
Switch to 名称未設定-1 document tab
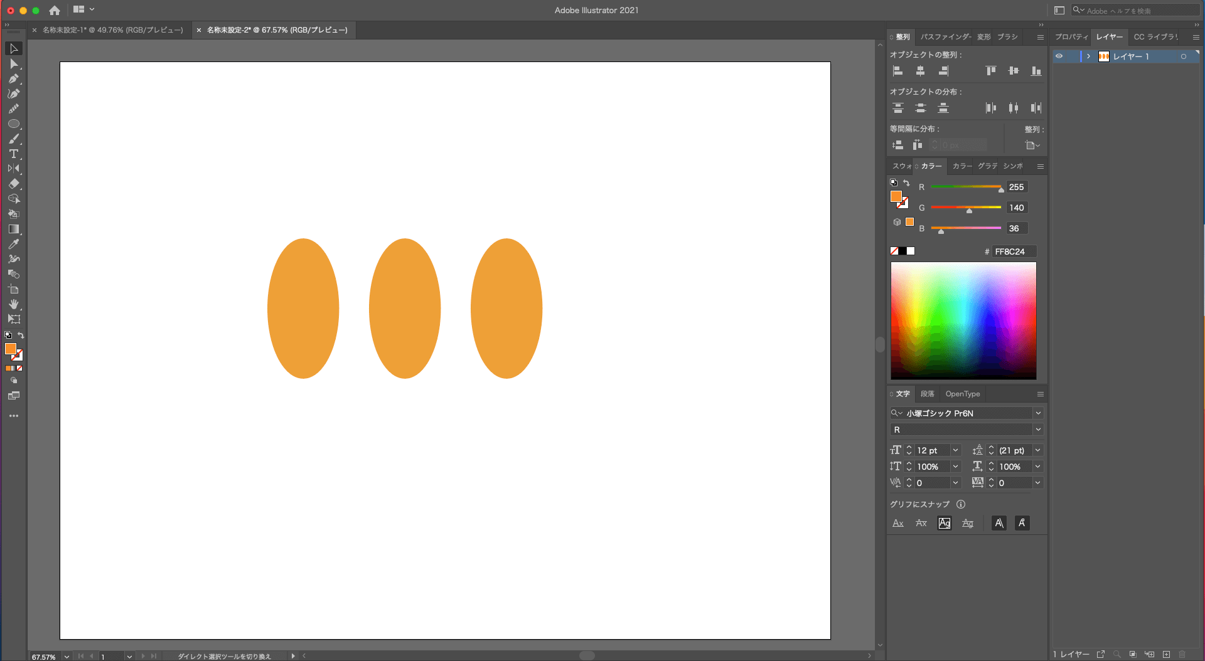coord(113,30)
